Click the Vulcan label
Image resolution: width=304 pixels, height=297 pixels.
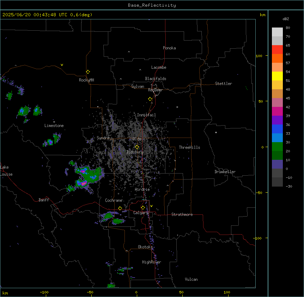tap(191, 279)
